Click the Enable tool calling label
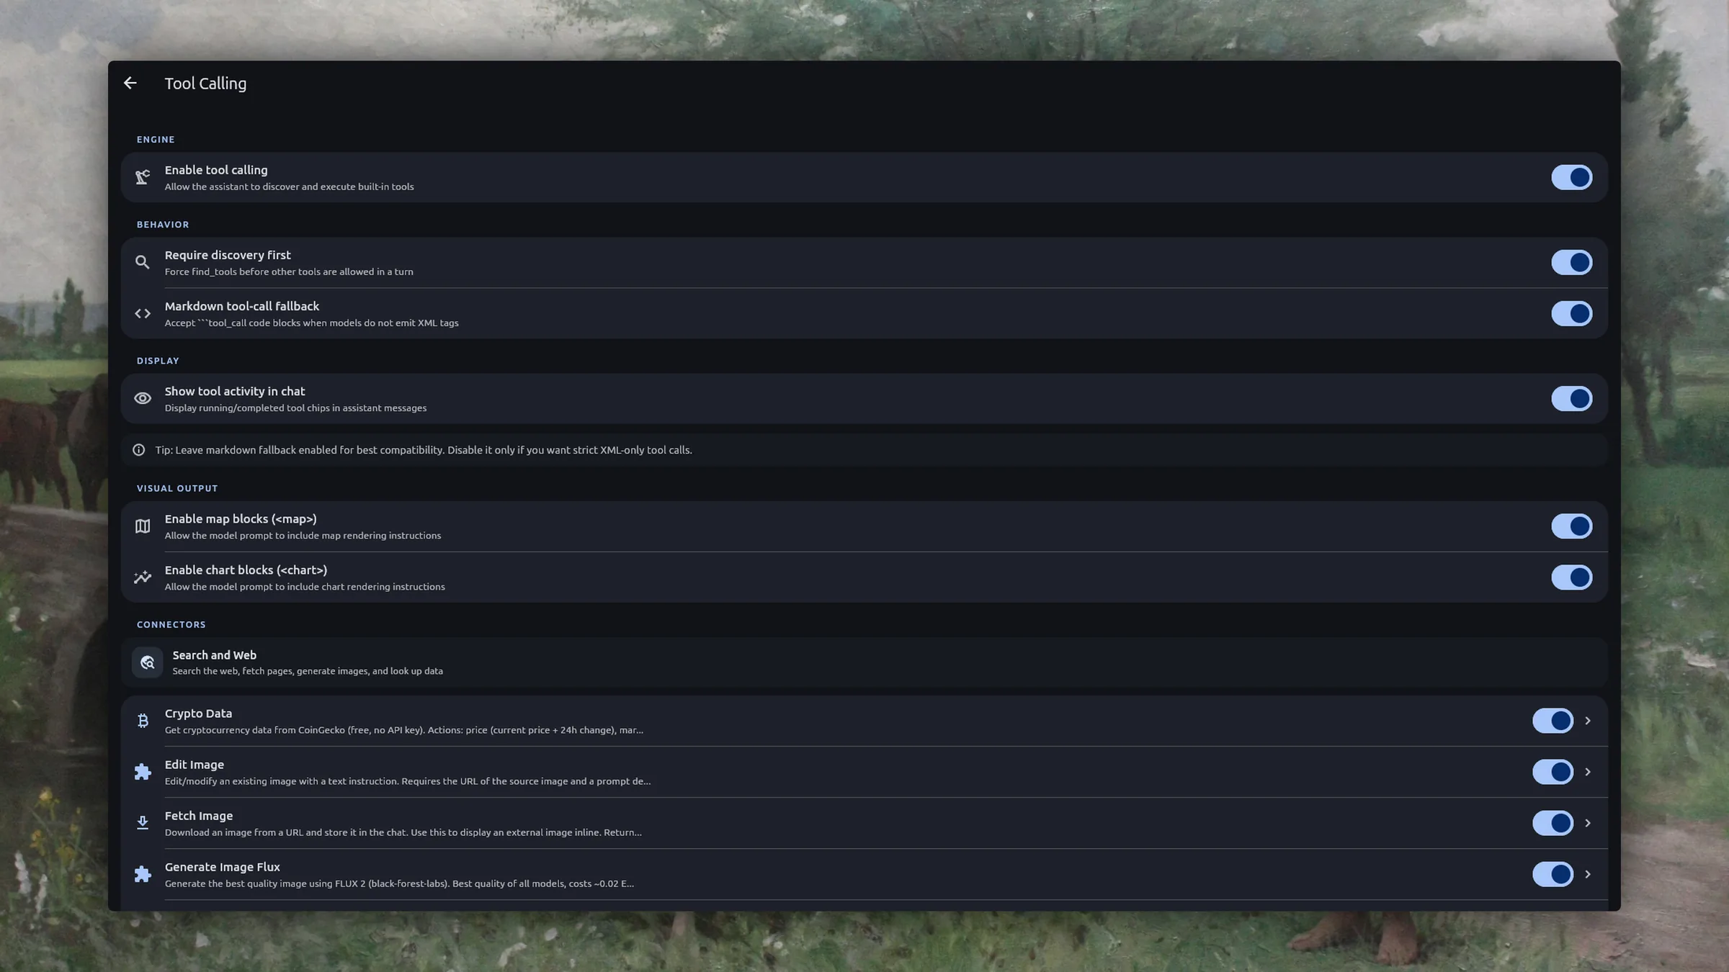The width and height of the screenshot is (1729, 972). [216, 170]
